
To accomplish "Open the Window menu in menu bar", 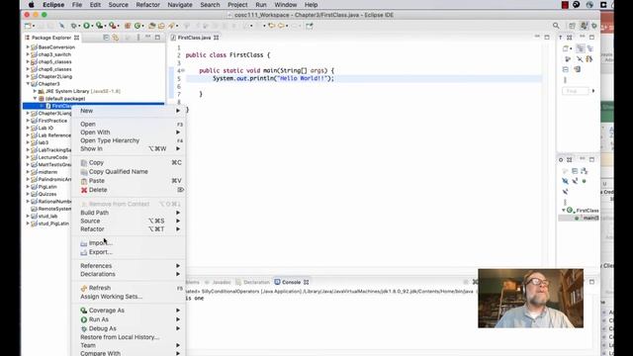I will (286, 5).
